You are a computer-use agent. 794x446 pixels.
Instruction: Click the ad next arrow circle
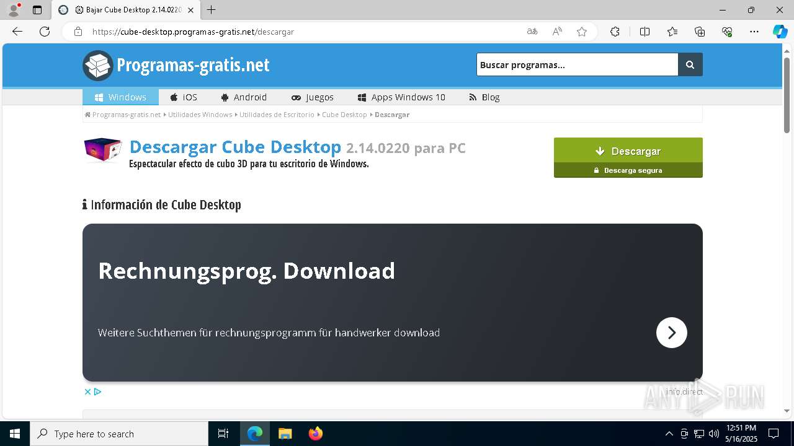(x=672, y=333)
